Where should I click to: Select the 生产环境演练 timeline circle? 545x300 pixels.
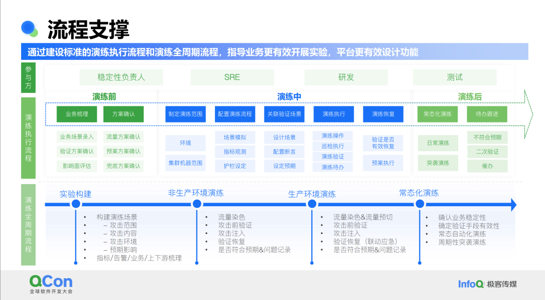pos(312,204)
